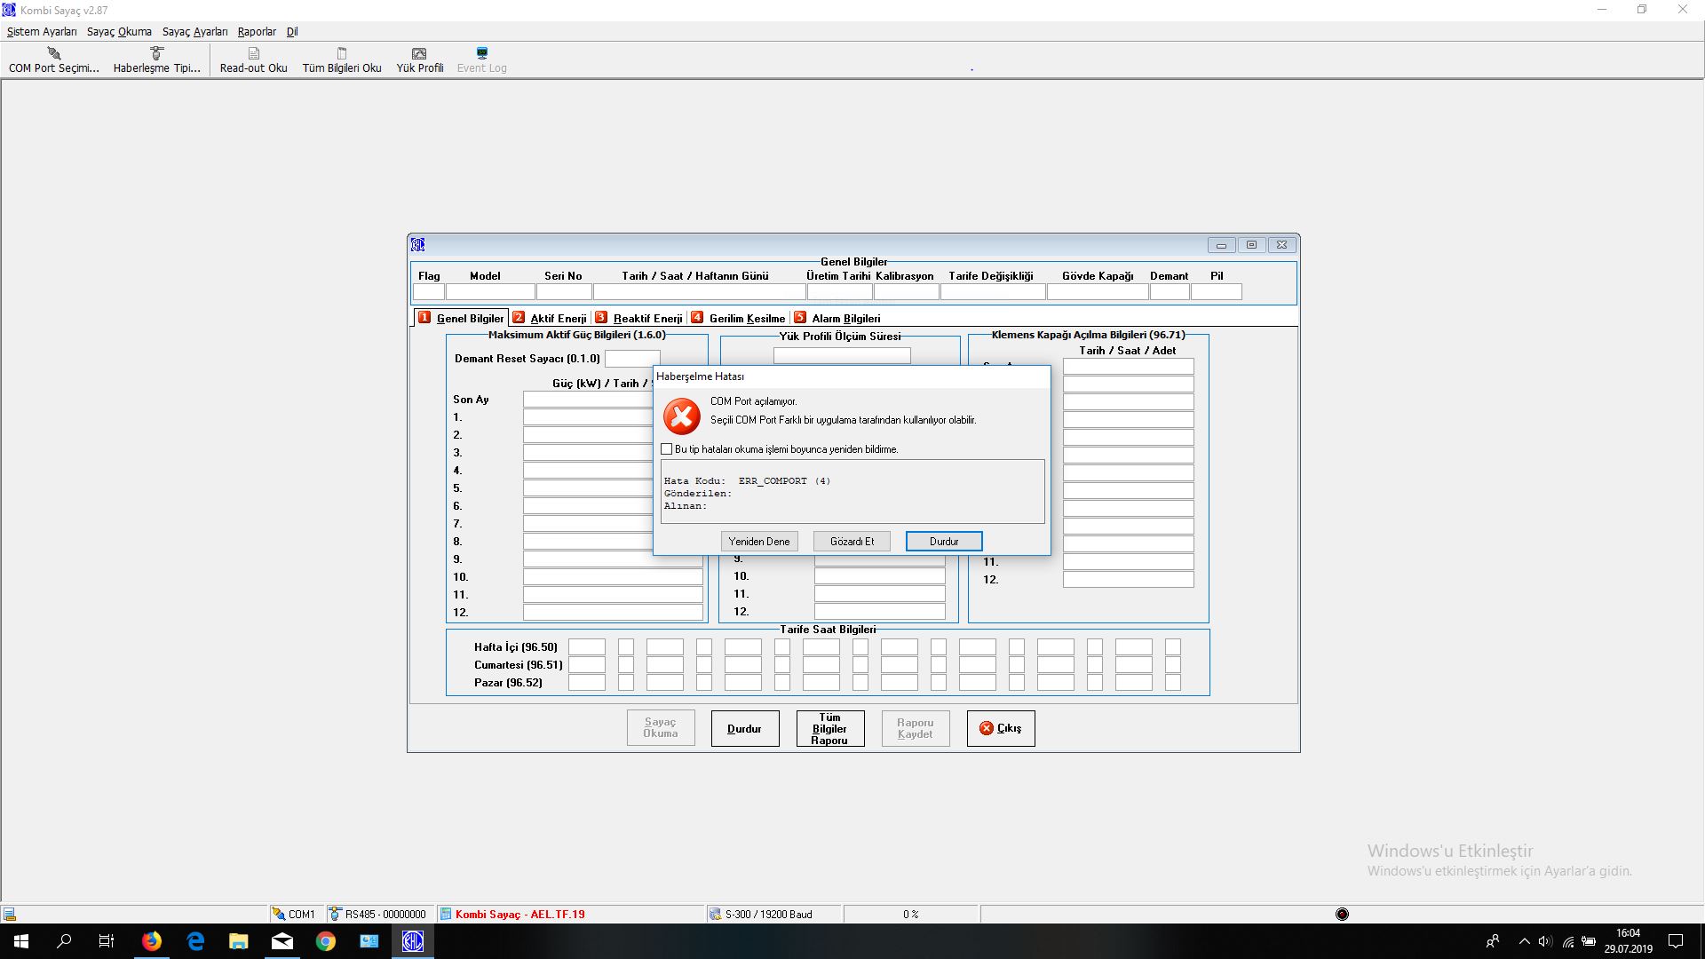Open Sayaç Okuma menu
The width and height of the screenshot is (1705, 959).
[x=119, y=31]
